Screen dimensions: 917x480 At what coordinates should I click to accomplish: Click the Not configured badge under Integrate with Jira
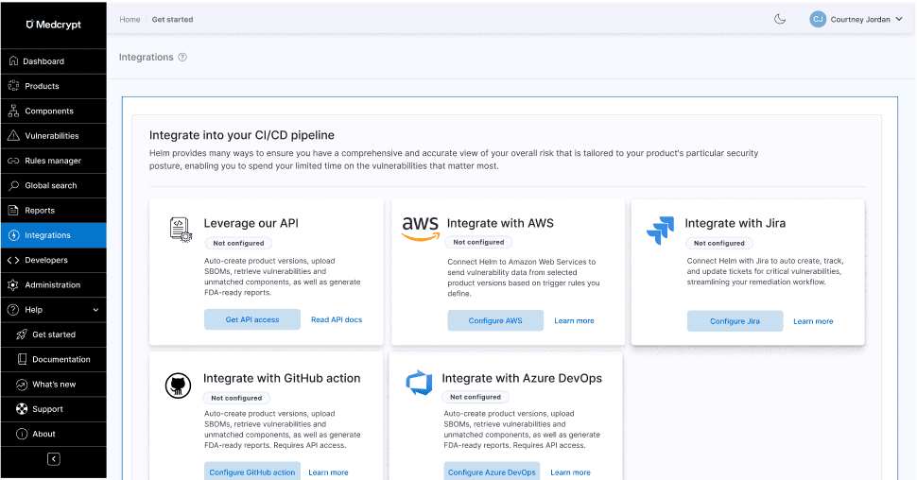click(718, 243)
